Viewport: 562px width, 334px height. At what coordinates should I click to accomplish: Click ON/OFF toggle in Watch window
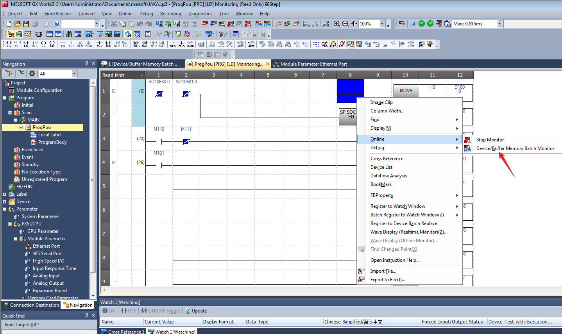[x=161, y=311]
